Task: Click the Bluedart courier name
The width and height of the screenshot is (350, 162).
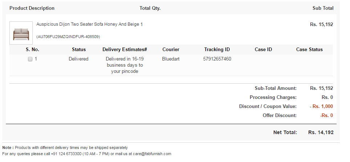Action: point(171,59)
